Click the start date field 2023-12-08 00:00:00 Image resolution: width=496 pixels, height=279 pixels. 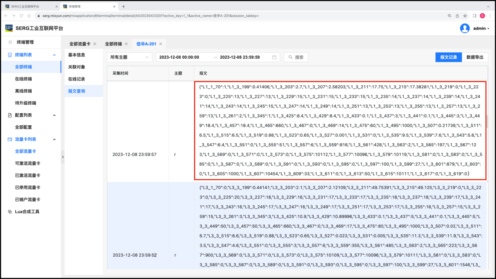[179, 57]
